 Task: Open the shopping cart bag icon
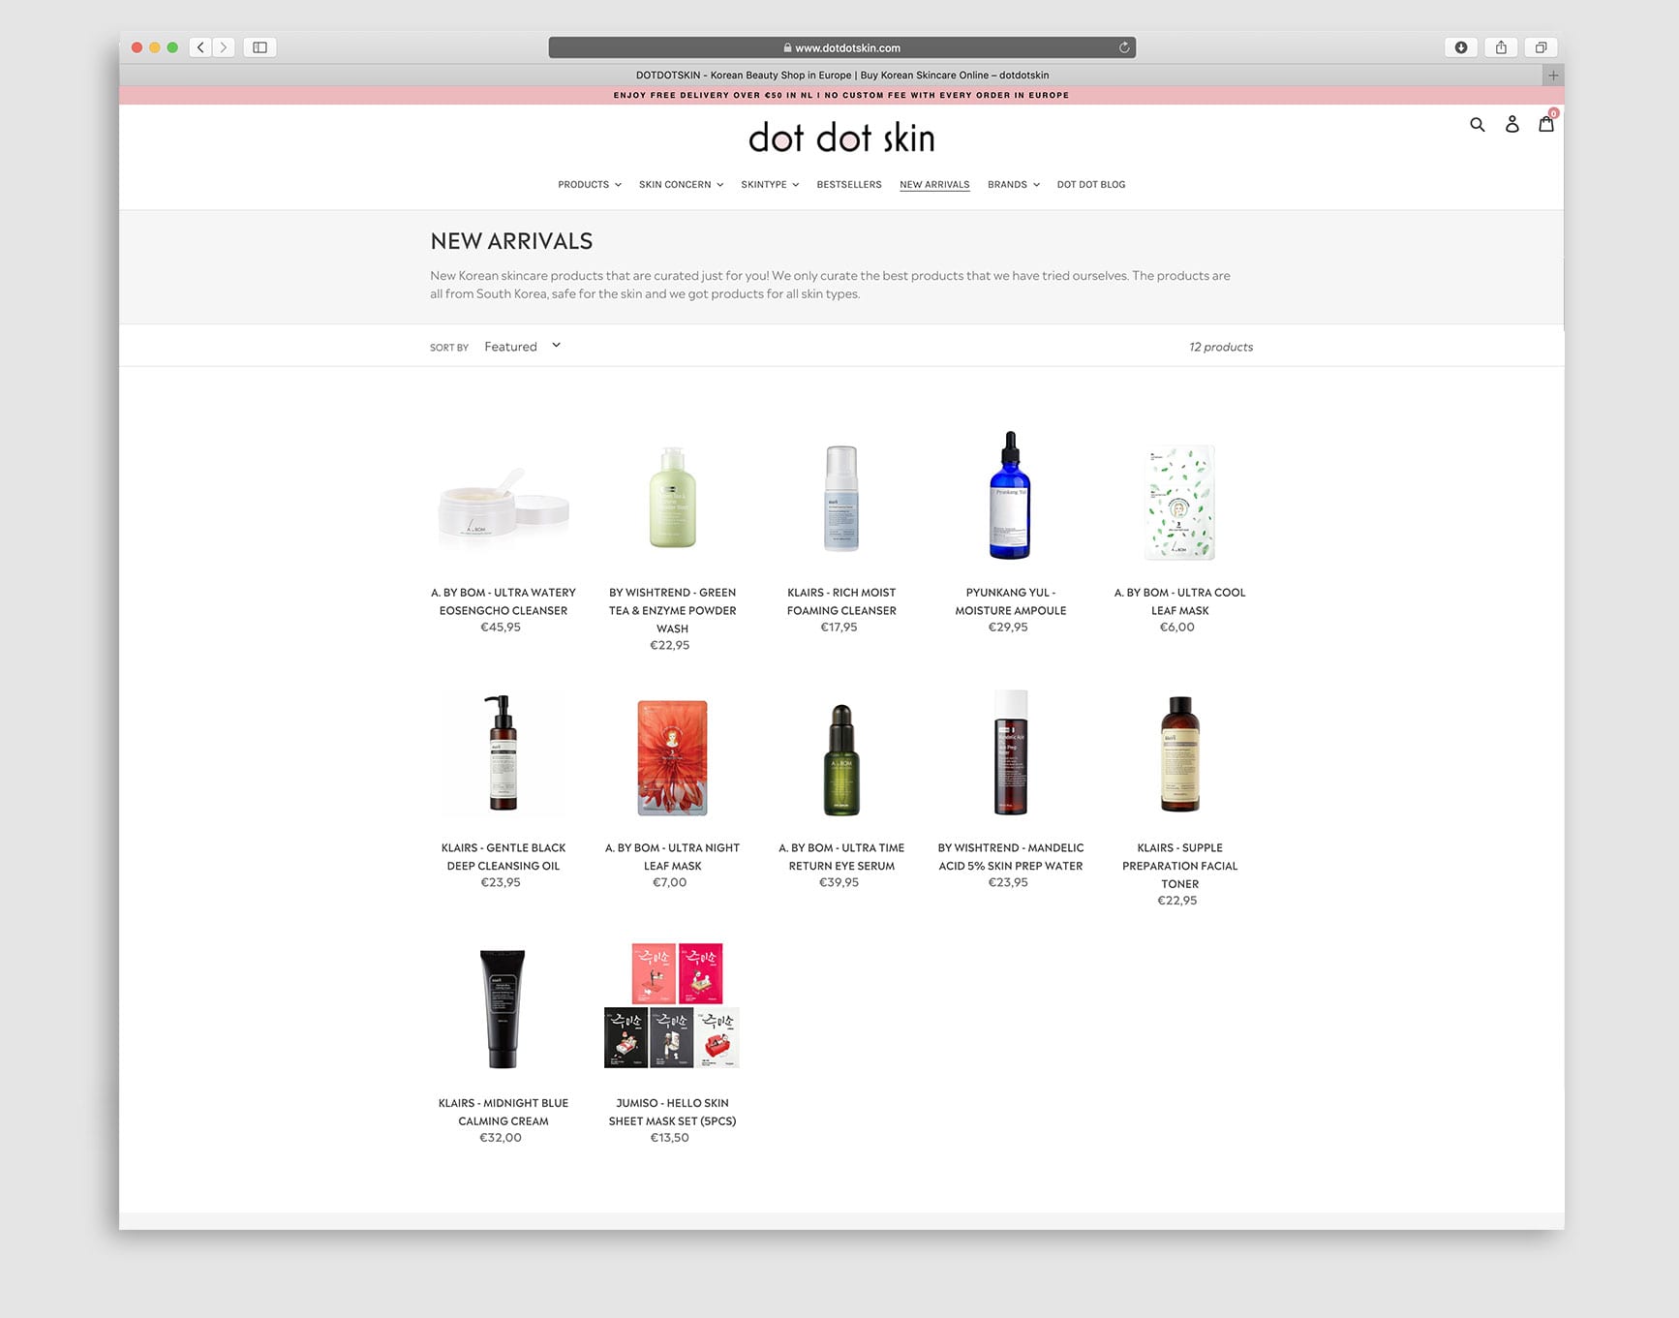point(1546,123)
